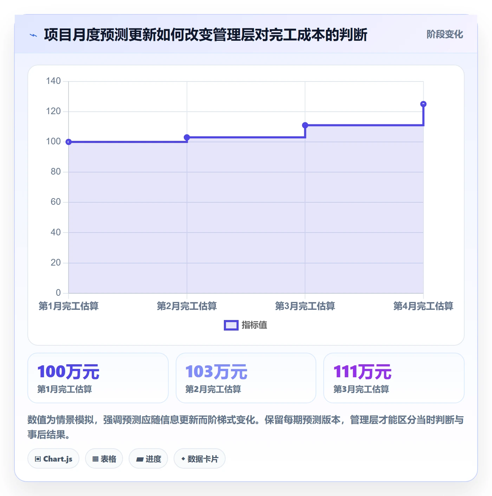Viewport: 492px width, 496px height.
Task: Click the 第2月完工估算 x-axis label
Action: [x=187, y=306]
